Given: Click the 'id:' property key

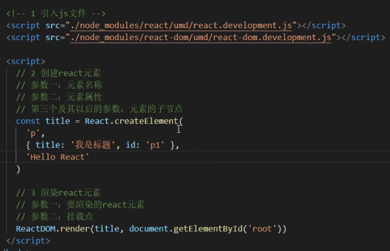Looking at the screenshot, I should pyautogui.click(x=132, y=145).
